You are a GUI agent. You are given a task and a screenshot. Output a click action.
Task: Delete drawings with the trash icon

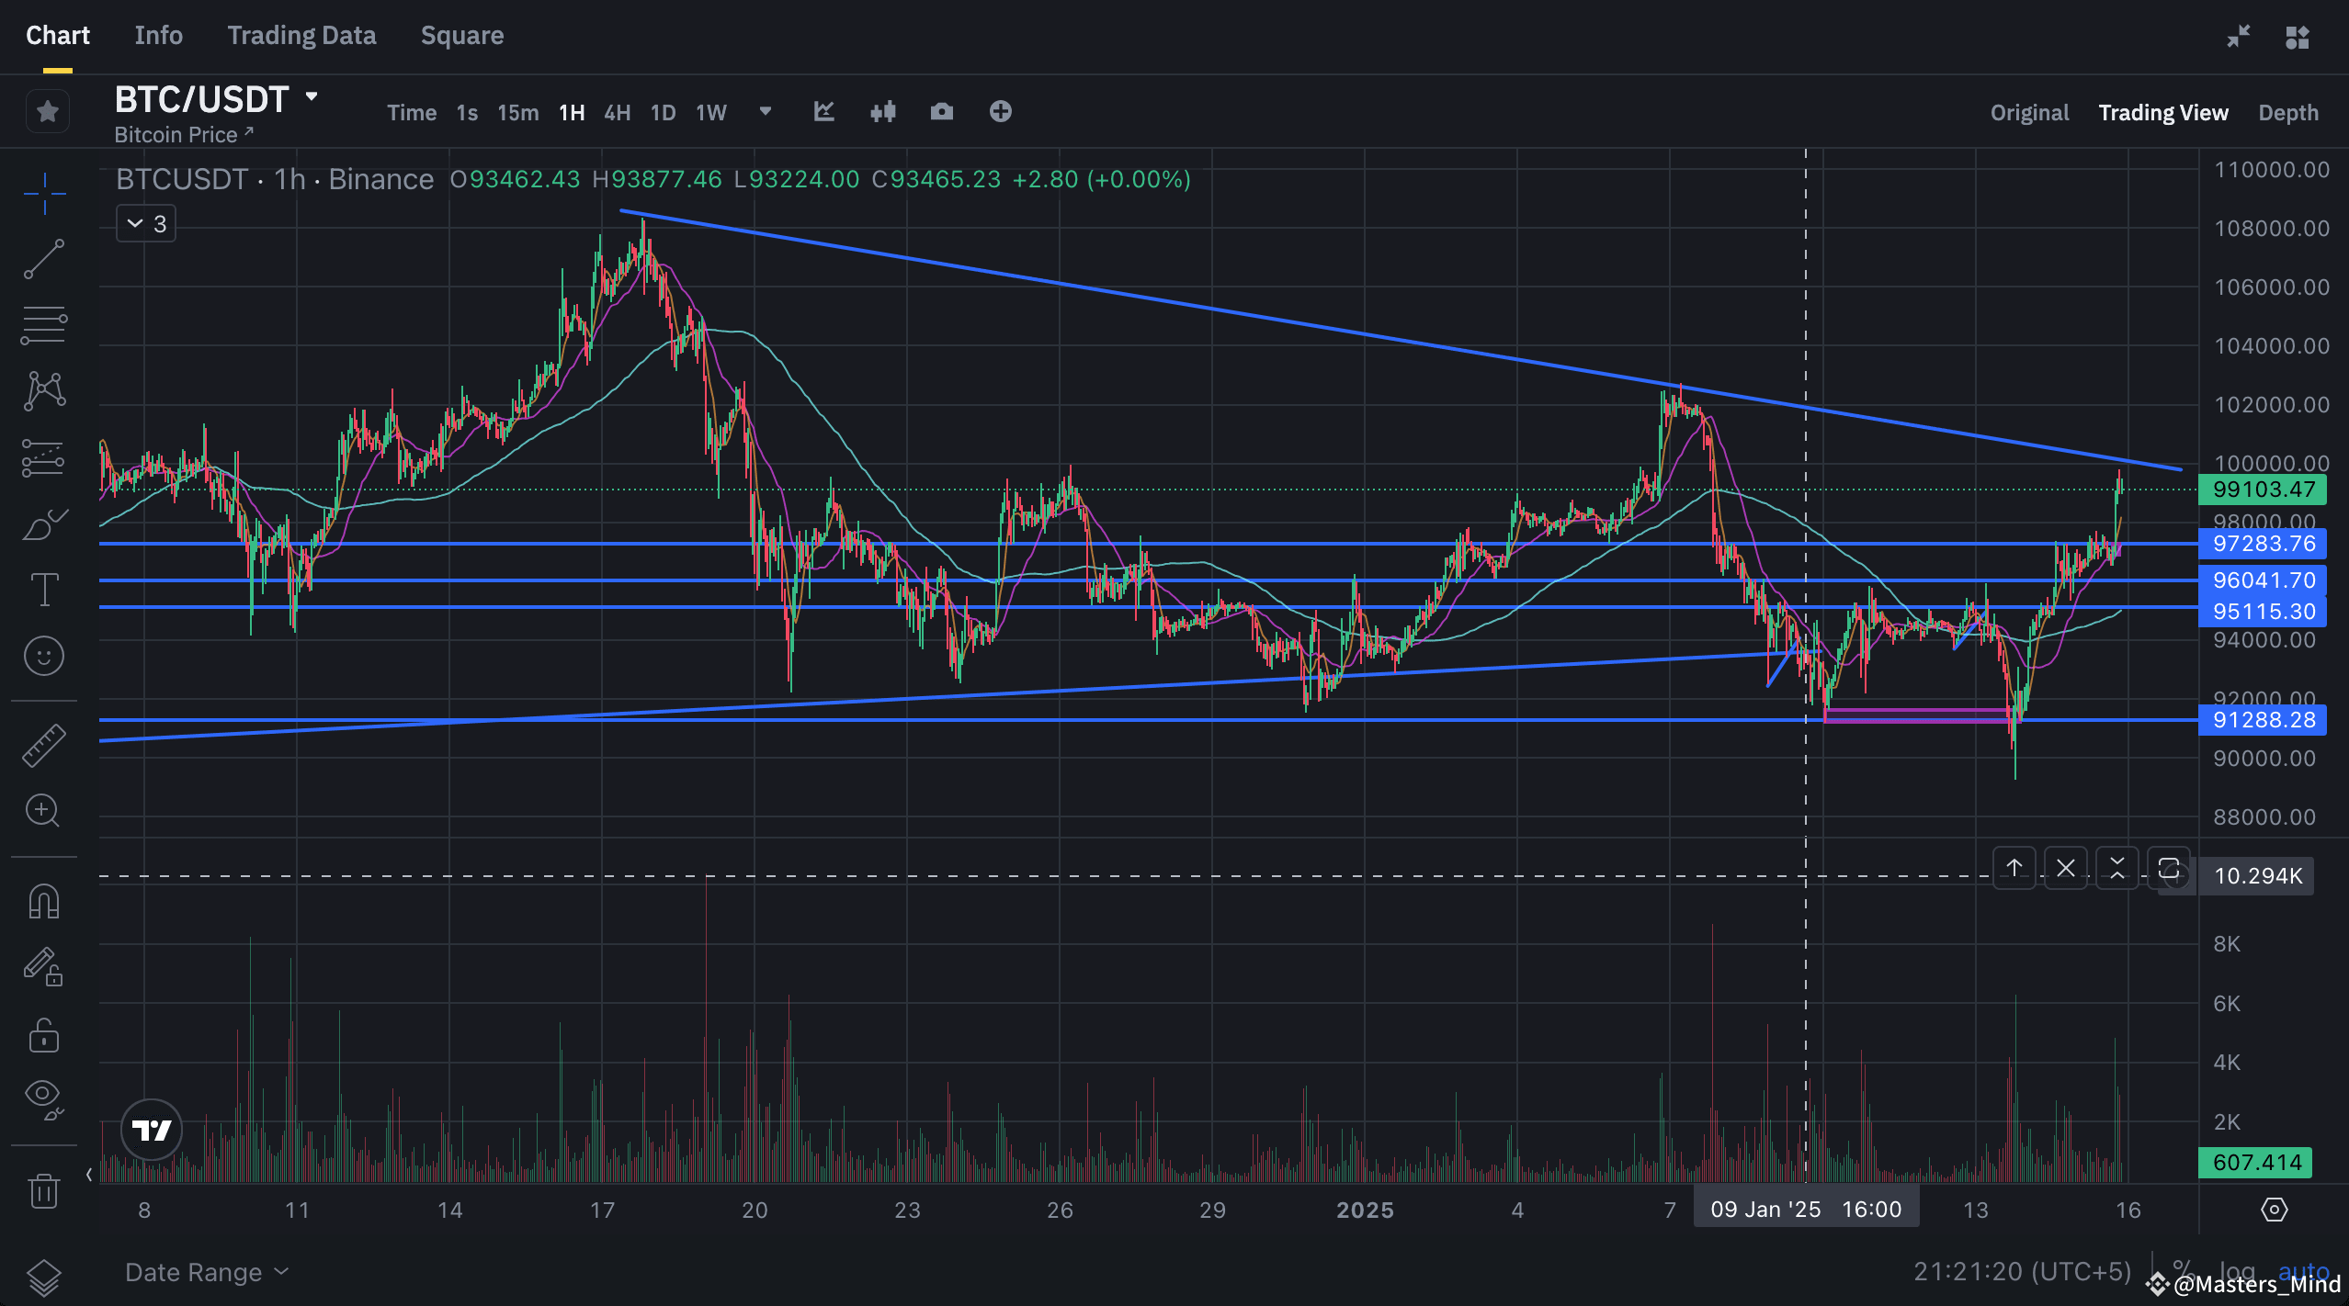tap(43, 1189)
